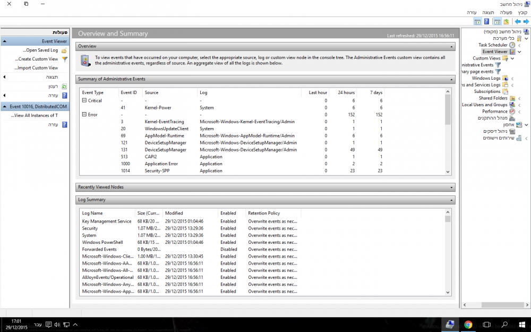Screen dimensions: 531x332
Task: Collapse the Event Viewer tree node chevron
Action: 519,52
